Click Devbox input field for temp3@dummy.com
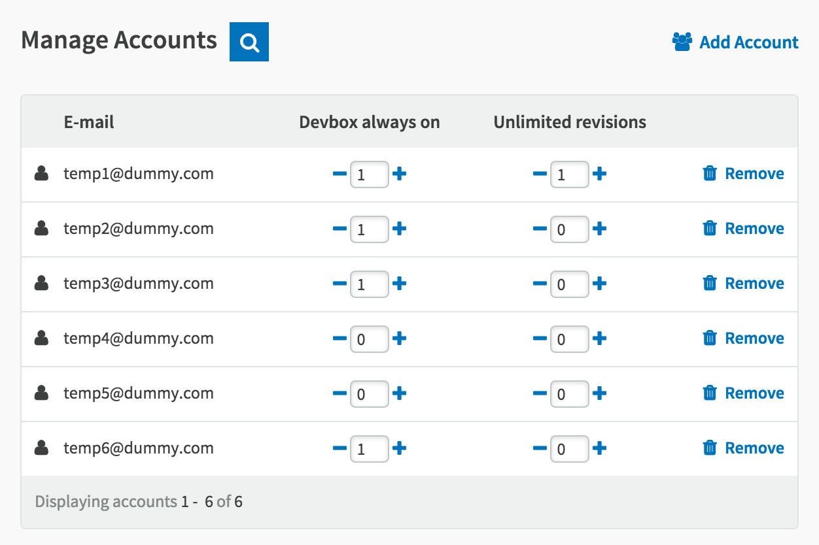819x545 pixels. [x=369, y=284]
